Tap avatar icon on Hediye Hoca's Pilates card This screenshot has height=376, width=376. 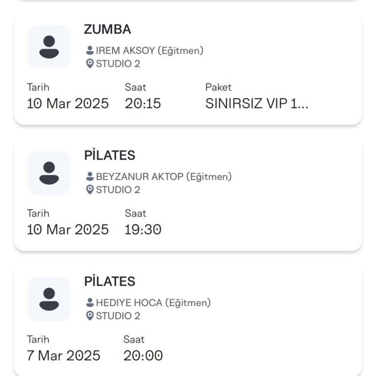(x=49, y=299)
